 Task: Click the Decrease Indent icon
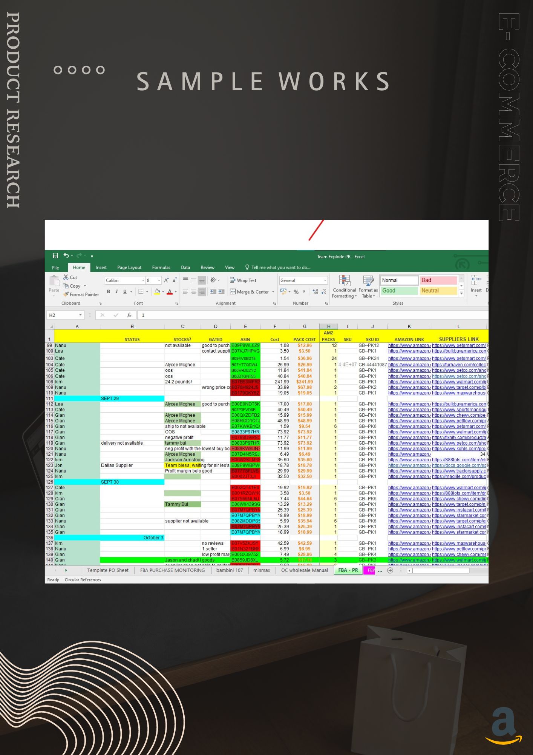tap(213, 292)
